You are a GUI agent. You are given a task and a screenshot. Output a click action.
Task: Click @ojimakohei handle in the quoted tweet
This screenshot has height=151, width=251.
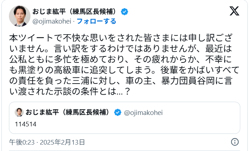pos(143,113)
